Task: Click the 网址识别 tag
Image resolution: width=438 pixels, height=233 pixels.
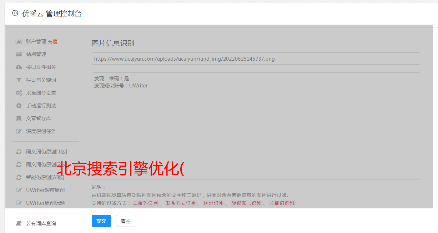Action: [213, 203]
